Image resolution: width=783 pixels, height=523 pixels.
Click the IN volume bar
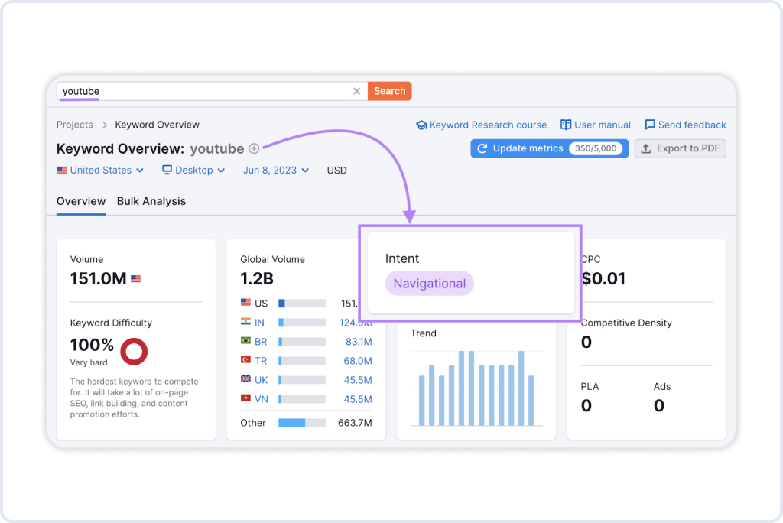[x=302, y=323]
